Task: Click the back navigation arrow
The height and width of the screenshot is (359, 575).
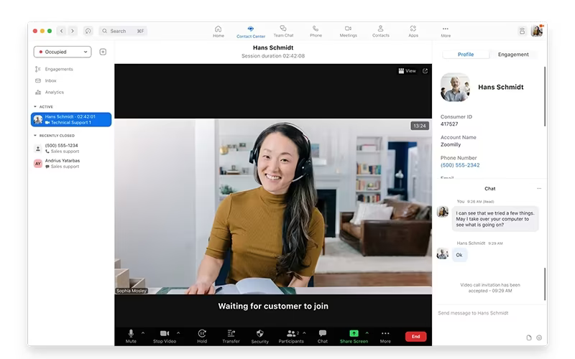Action: pyautogui.click(x=62, y=31)
